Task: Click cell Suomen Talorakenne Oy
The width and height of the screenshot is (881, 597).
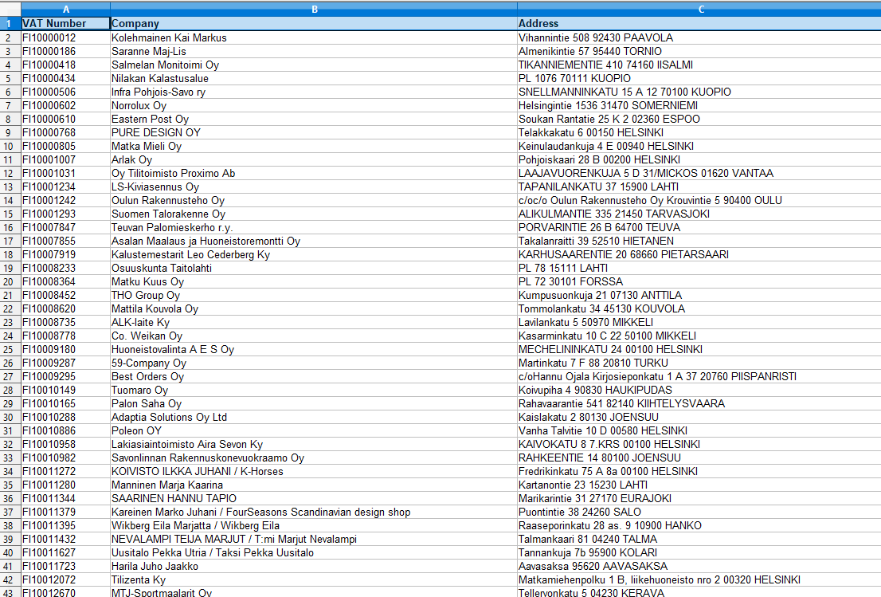Action: [314, 214]
